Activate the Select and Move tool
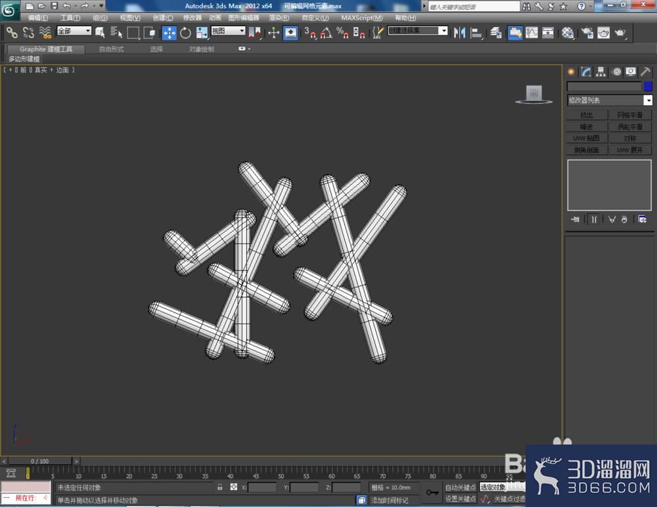This screenshot has height=507, width=657. click(x=170, y=32)
